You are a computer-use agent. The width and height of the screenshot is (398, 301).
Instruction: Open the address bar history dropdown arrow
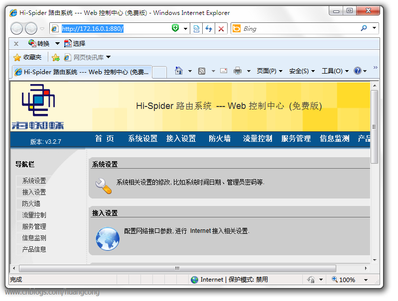click(x=185, y=29)
